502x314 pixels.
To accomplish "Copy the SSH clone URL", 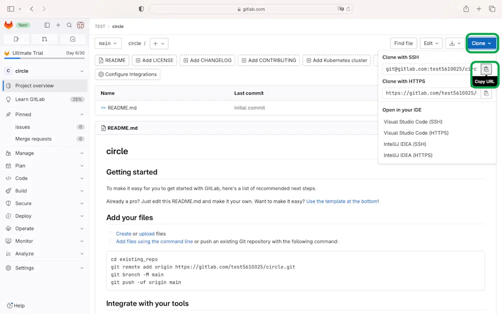I will [x=485, y=69].
